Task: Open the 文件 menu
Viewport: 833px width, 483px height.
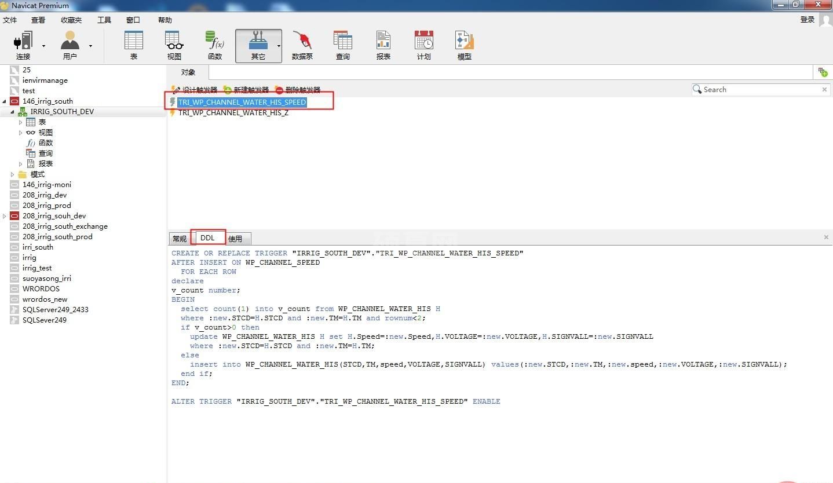Action: point(10,20)
